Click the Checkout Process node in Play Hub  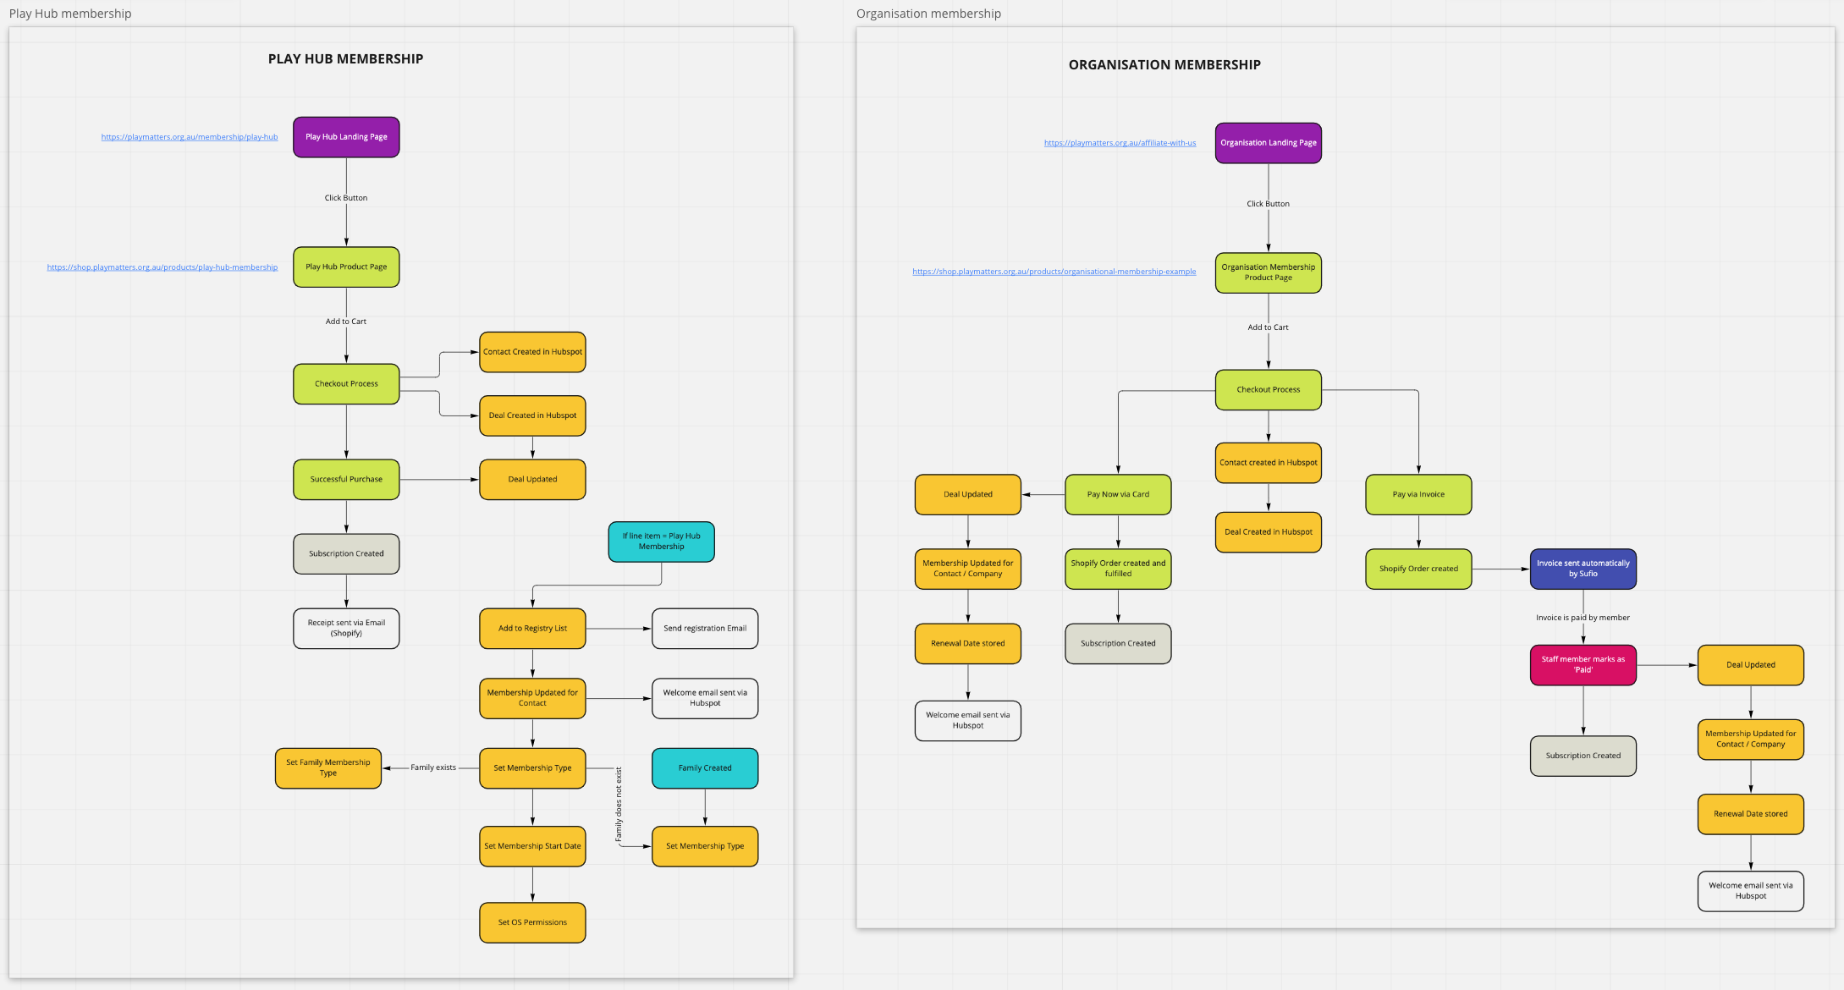click(x=345, y=382)
